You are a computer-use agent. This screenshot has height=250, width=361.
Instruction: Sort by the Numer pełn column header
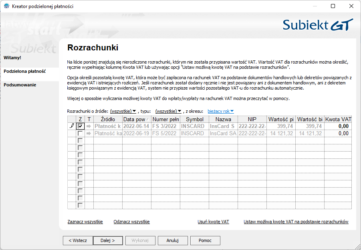[165, 119]
